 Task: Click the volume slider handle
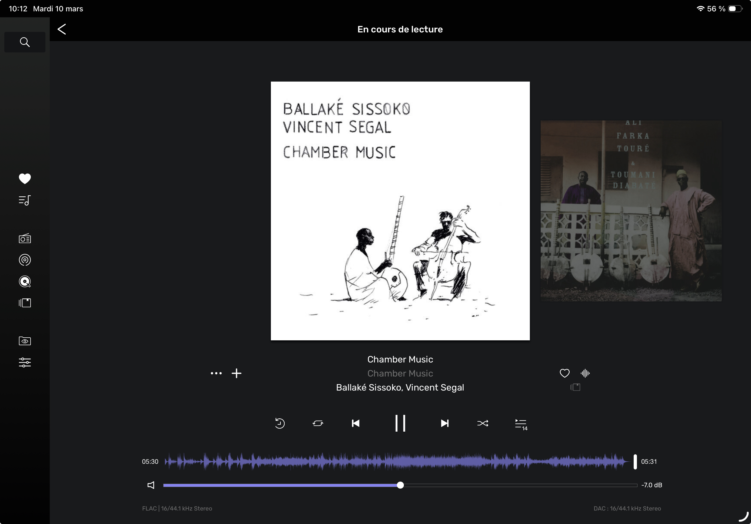pos(400,485)
